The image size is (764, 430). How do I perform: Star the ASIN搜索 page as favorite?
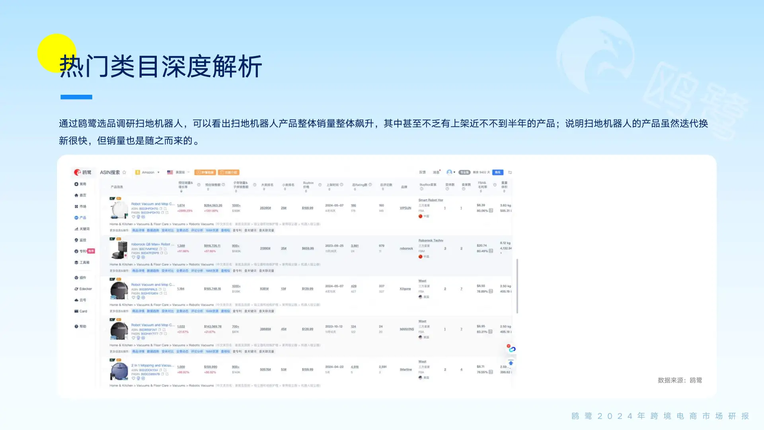125,172
